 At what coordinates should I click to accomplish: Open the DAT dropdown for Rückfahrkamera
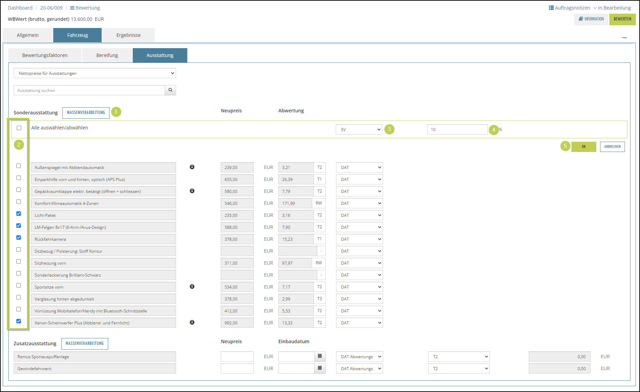[359, 239]
